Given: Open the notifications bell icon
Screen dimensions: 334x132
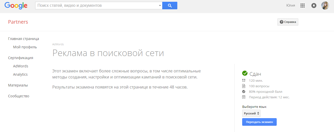Looking at the screenshot, I should click(314, 6).
